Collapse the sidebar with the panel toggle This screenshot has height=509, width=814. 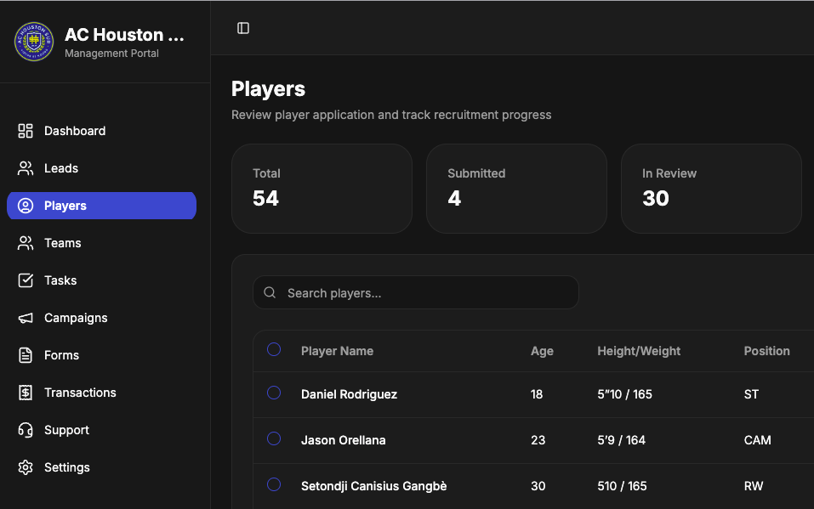pos(243,27)
